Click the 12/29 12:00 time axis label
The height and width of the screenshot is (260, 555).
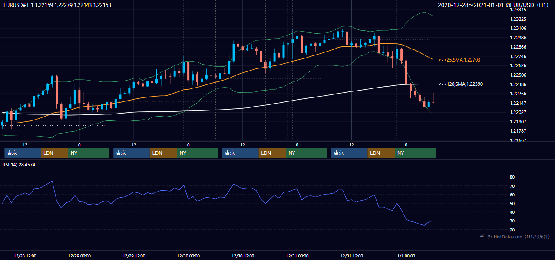point(134,256)
